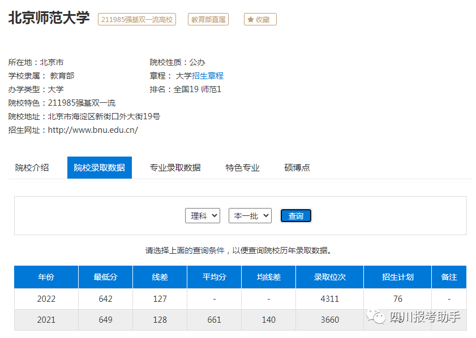Click the 128 line difference cell

tap(160, 320)
